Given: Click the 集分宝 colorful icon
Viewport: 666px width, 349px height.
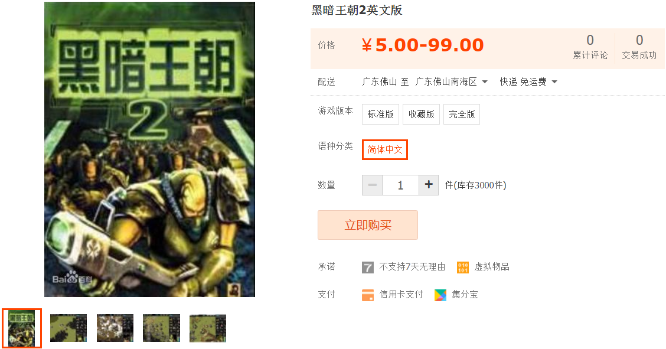Looking at the screenshot, I should point(440,295).
